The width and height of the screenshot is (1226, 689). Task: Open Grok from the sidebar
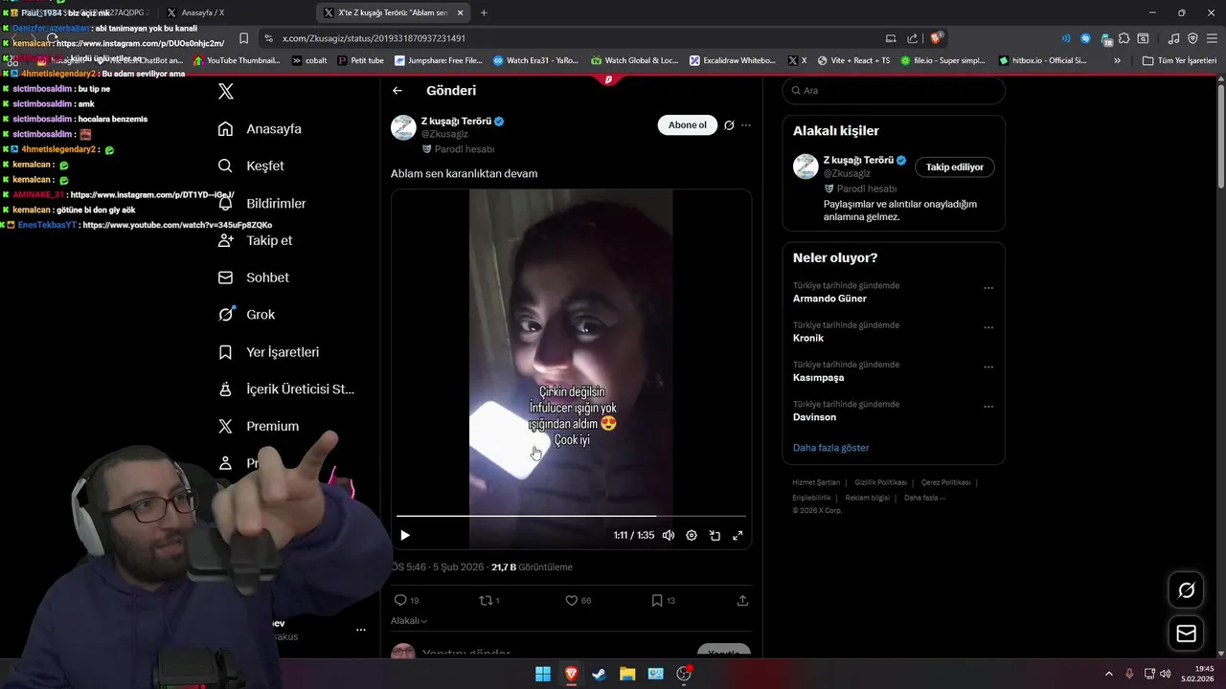pyautogui.click(x=246, y=314)
